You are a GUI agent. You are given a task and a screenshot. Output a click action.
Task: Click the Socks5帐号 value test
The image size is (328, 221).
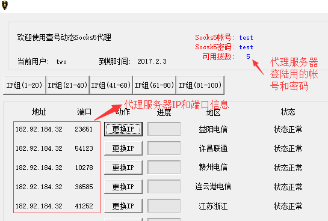(246, 38)
